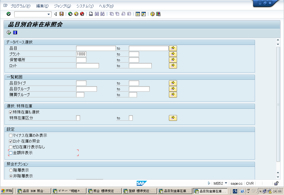Open multiple selection for 品目タイプ
The height and width of the screenshot is (195, 284).
(173, 83)
